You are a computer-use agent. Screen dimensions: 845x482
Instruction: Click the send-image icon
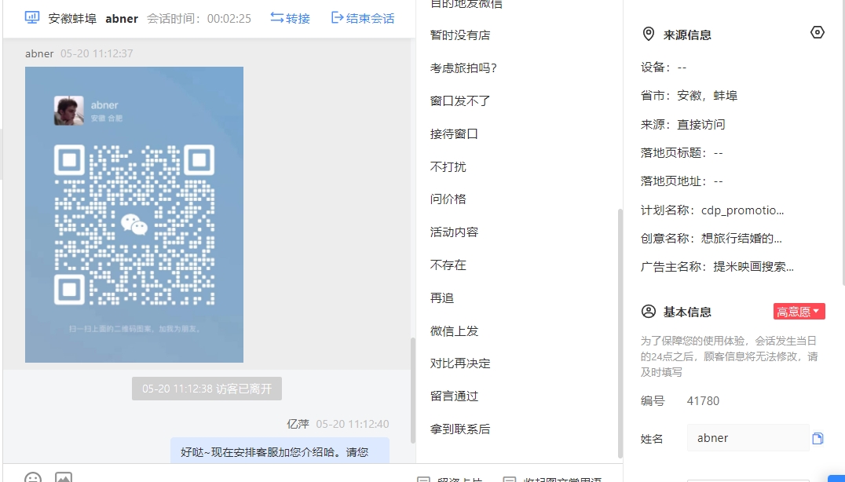click(x=64, y=478)
